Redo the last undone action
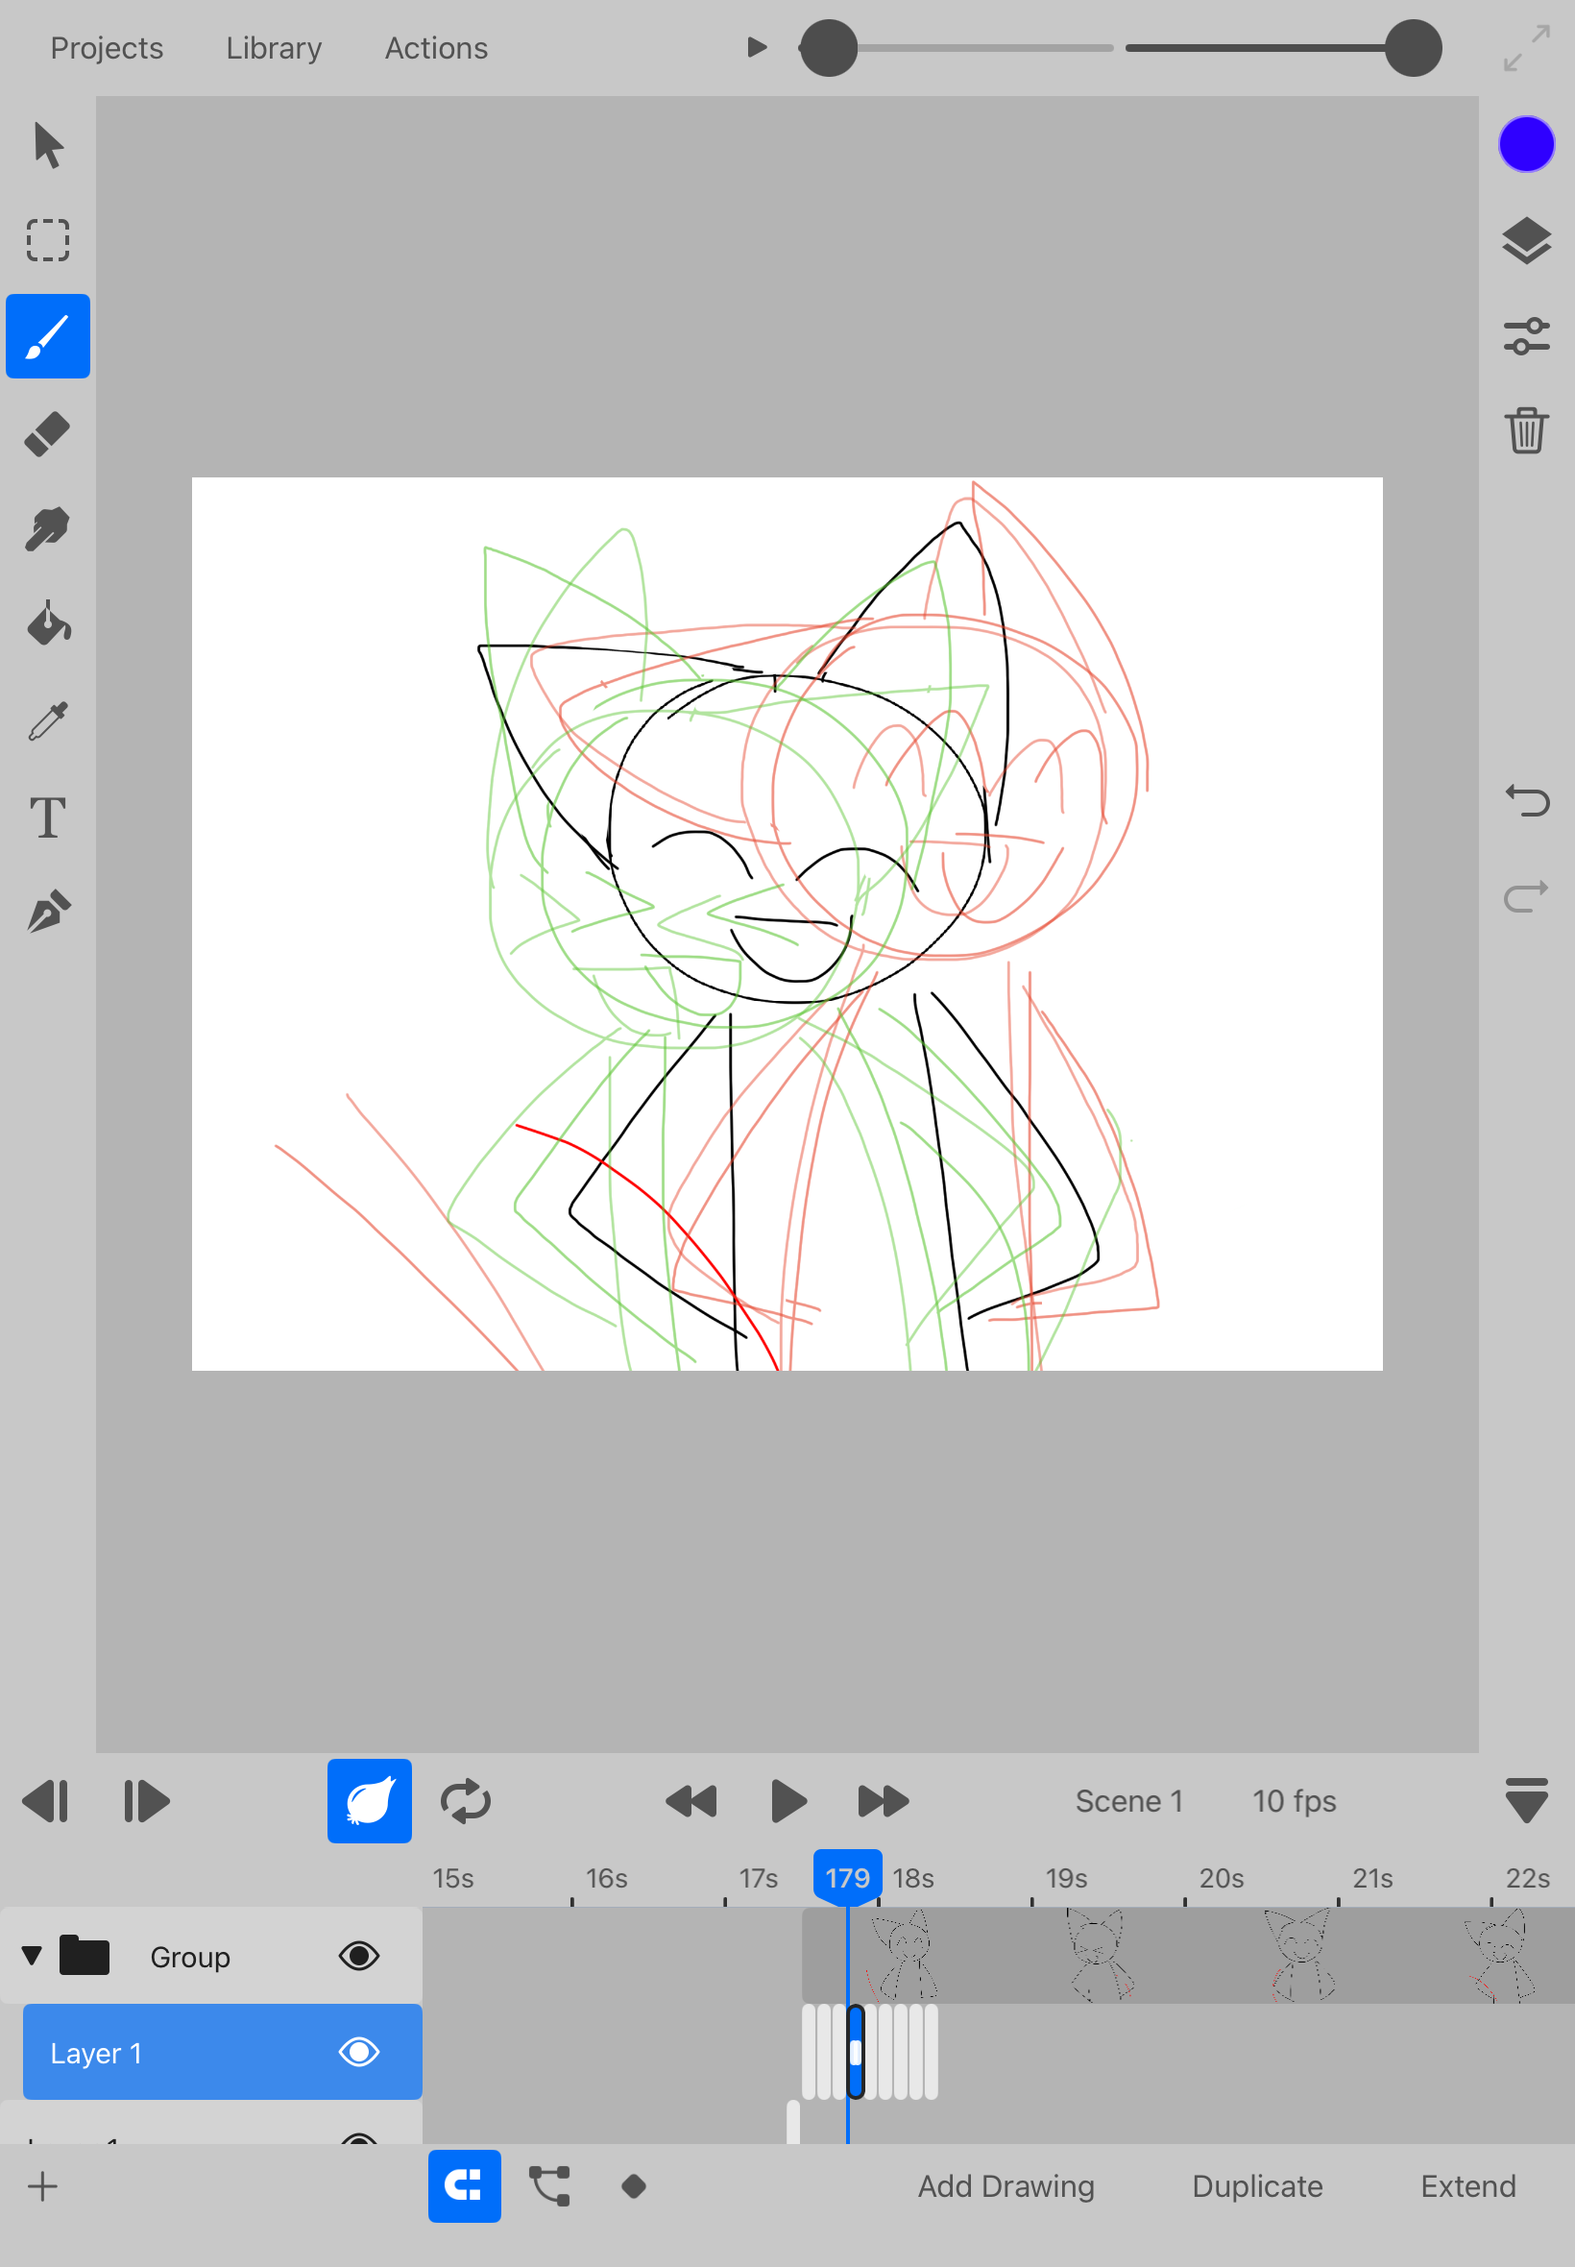 [1526, 896]
